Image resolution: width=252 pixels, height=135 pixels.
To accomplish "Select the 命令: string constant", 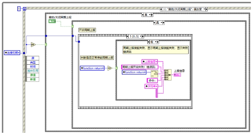I will click(152, 80).
